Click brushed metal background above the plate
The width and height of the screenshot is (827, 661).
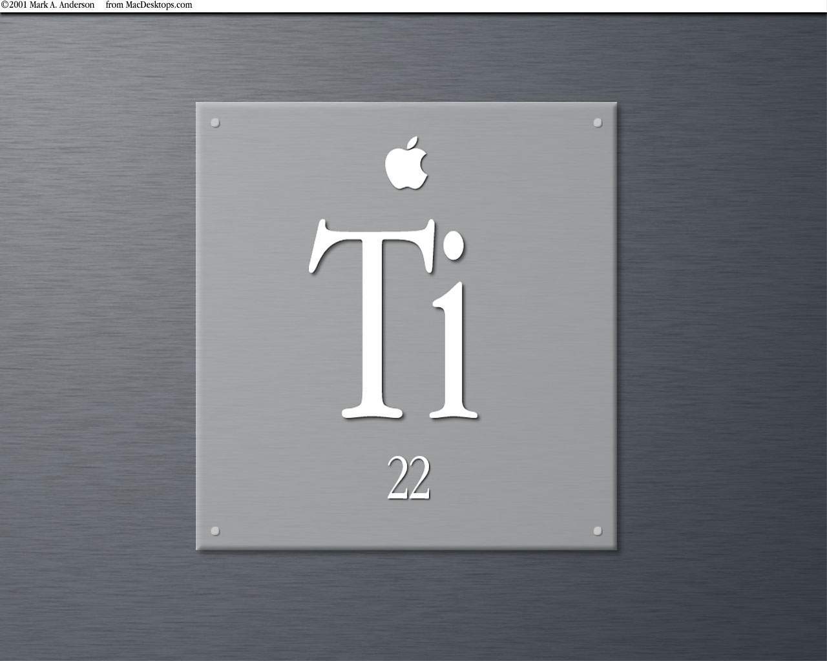pos(407,58)
